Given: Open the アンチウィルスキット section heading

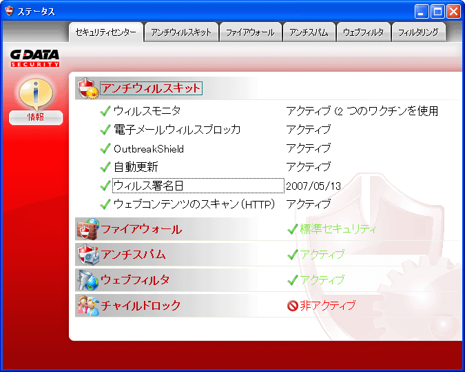Looking at the screenshot, I should click(x=152, y=88).
